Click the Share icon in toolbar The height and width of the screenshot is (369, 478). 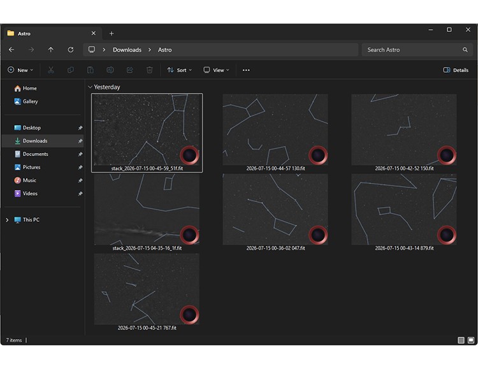(x=130, y=70)
